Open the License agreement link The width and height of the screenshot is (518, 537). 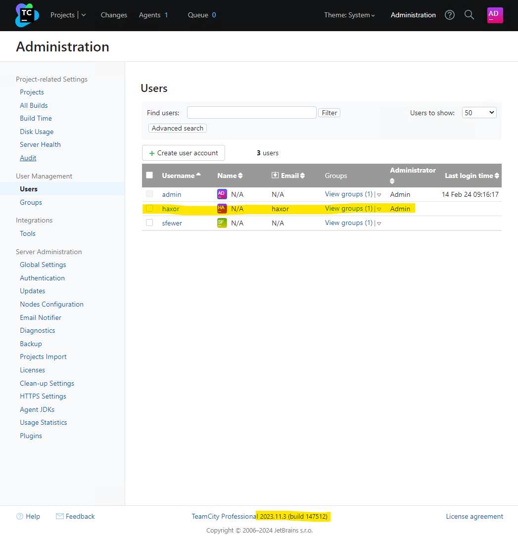474,516
